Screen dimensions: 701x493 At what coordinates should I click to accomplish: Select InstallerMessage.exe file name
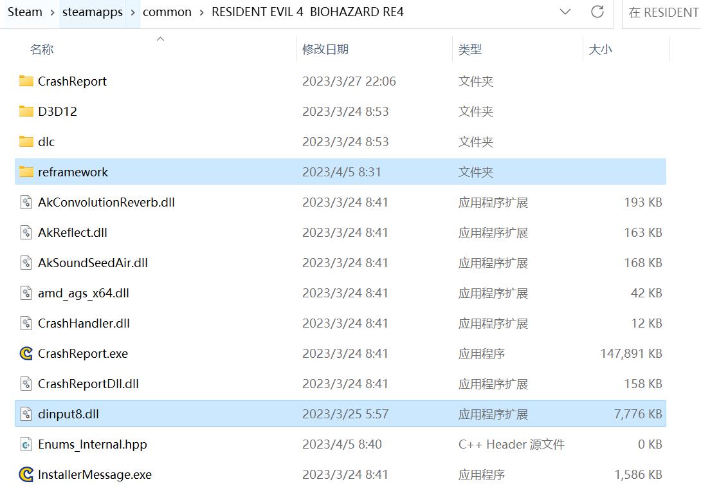click(95, 475)
